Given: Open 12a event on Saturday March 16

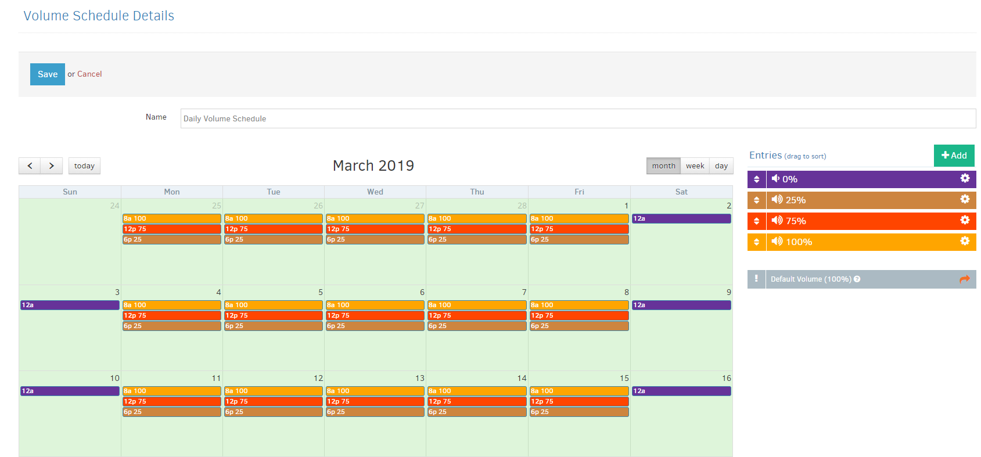Looking at the screenshot, I should [x=681, y=391].
